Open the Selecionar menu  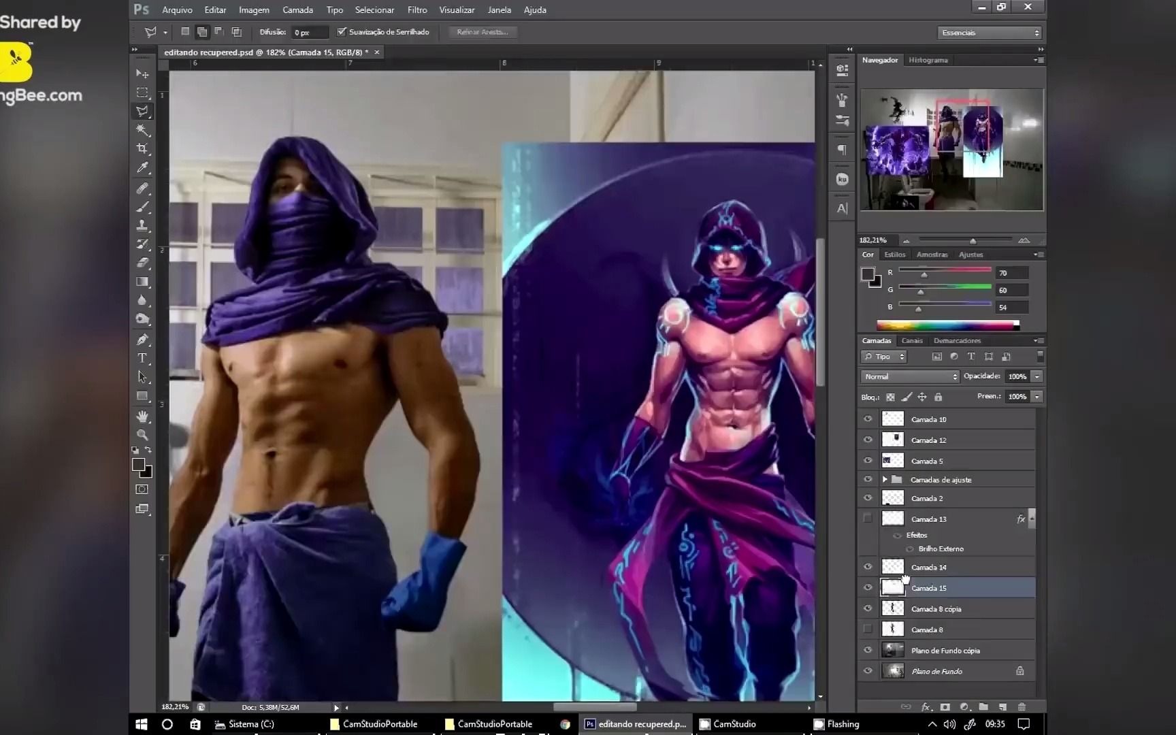[374, 10]
